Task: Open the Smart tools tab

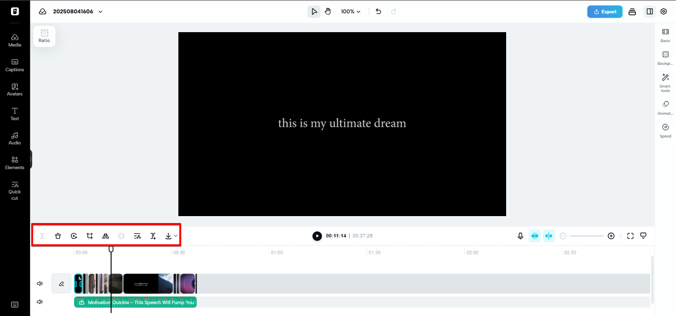Action: pos(665,83)
